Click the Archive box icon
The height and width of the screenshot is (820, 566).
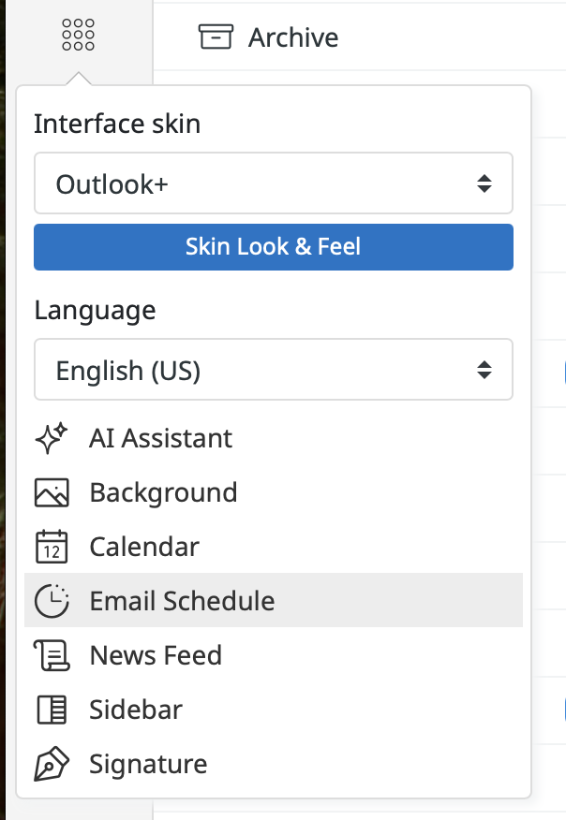click(x=215, y=37)
